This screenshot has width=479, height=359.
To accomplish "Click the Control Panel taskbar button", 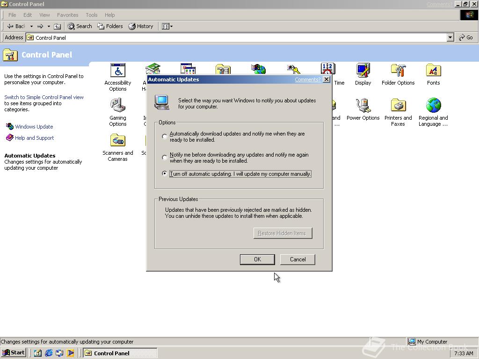I will [120, 353].
